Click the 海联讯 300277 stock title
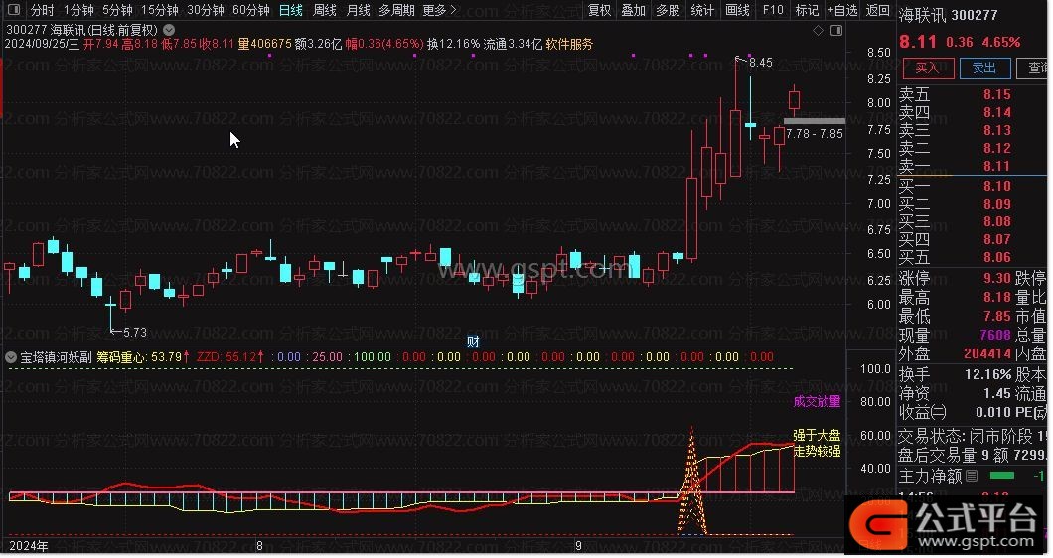Image resolution: width=1053 pixels, height=558 pixels. pyautogui.click(x=949, y=15)
